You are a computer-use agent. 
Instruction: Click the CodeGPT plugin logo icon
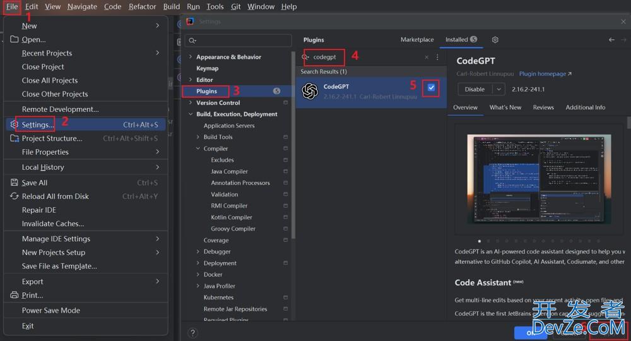click(310, 91)
